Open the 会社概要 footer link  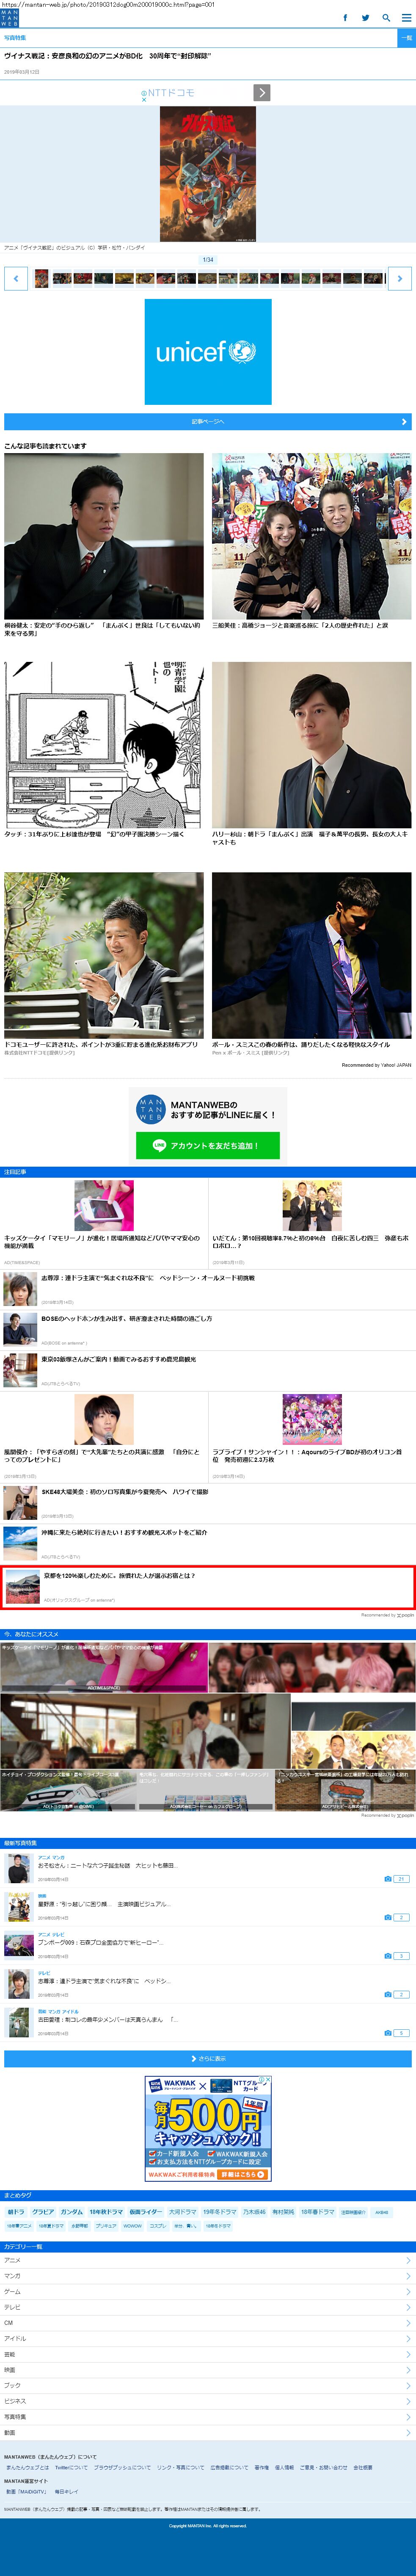pos(363,2468)
